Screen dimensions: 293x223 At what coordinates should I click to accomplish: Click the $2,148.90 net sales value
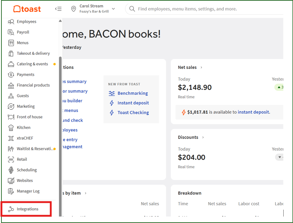pos(195,88)
